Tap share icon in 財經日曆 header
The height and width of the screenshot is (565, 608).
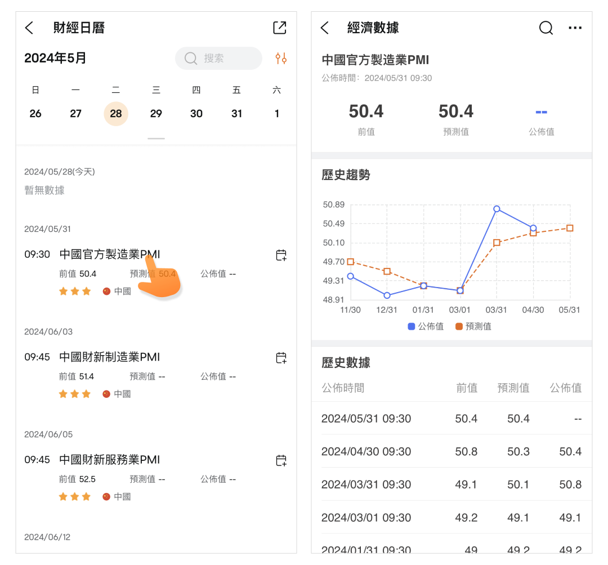[x=279, y=28]
